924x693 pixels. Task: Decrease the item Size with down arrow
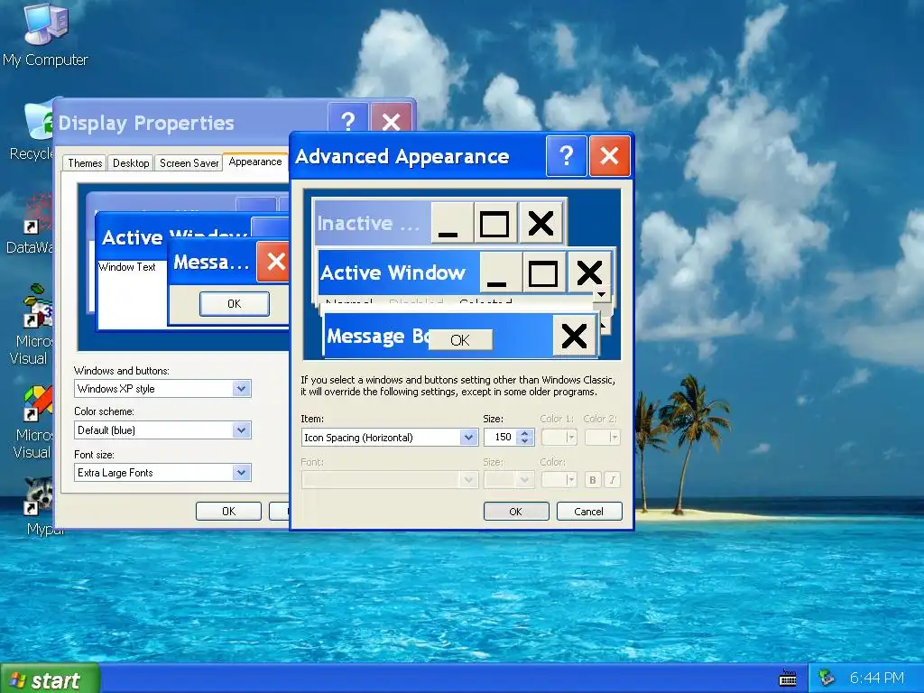524,441
